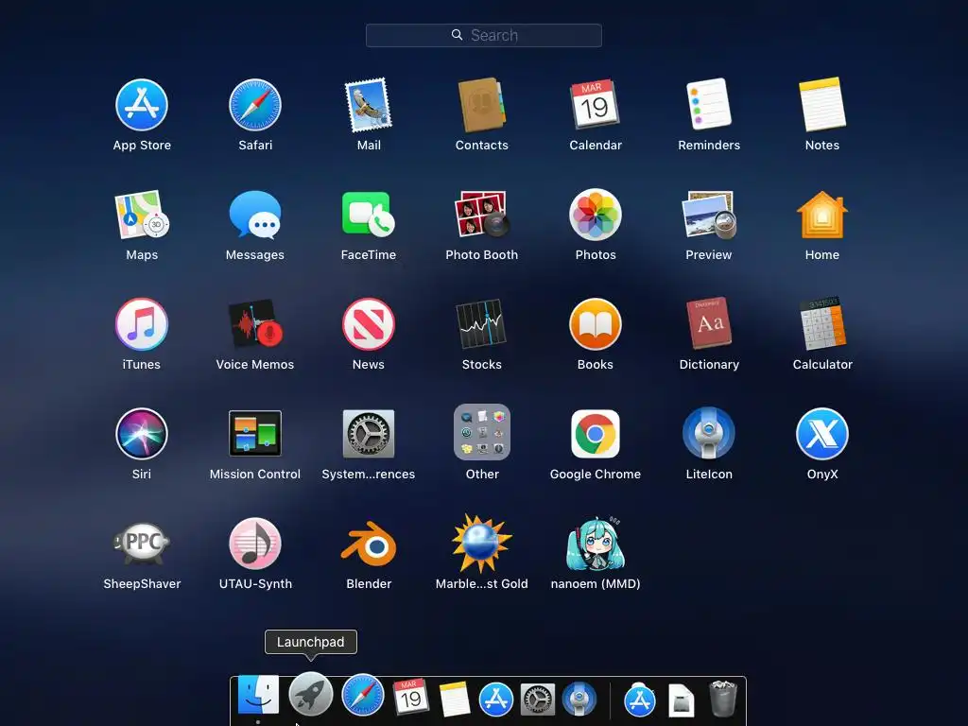This screenshot has height=726, width=968.
Task: Open Mission Control
Action: [x=255, y=433]
